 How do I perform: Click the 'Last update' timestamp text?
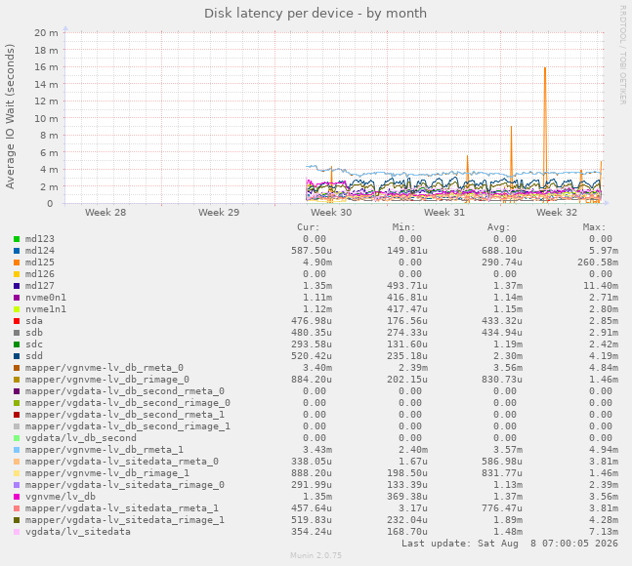(510, 544)
